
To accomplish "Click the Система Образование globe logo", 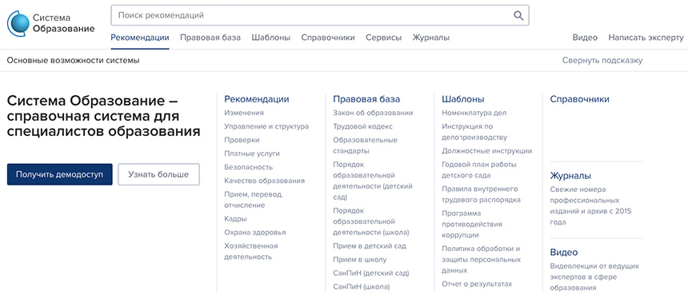I will coord(18,24).
